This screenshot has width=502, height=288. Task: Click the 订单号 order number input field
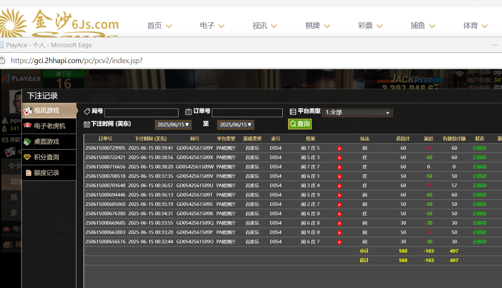247,113
